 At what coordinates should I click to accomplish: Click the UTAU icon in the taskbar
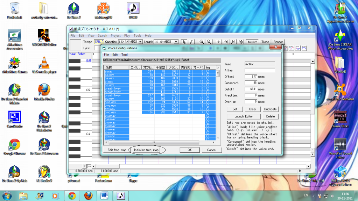tap(120, 195)
